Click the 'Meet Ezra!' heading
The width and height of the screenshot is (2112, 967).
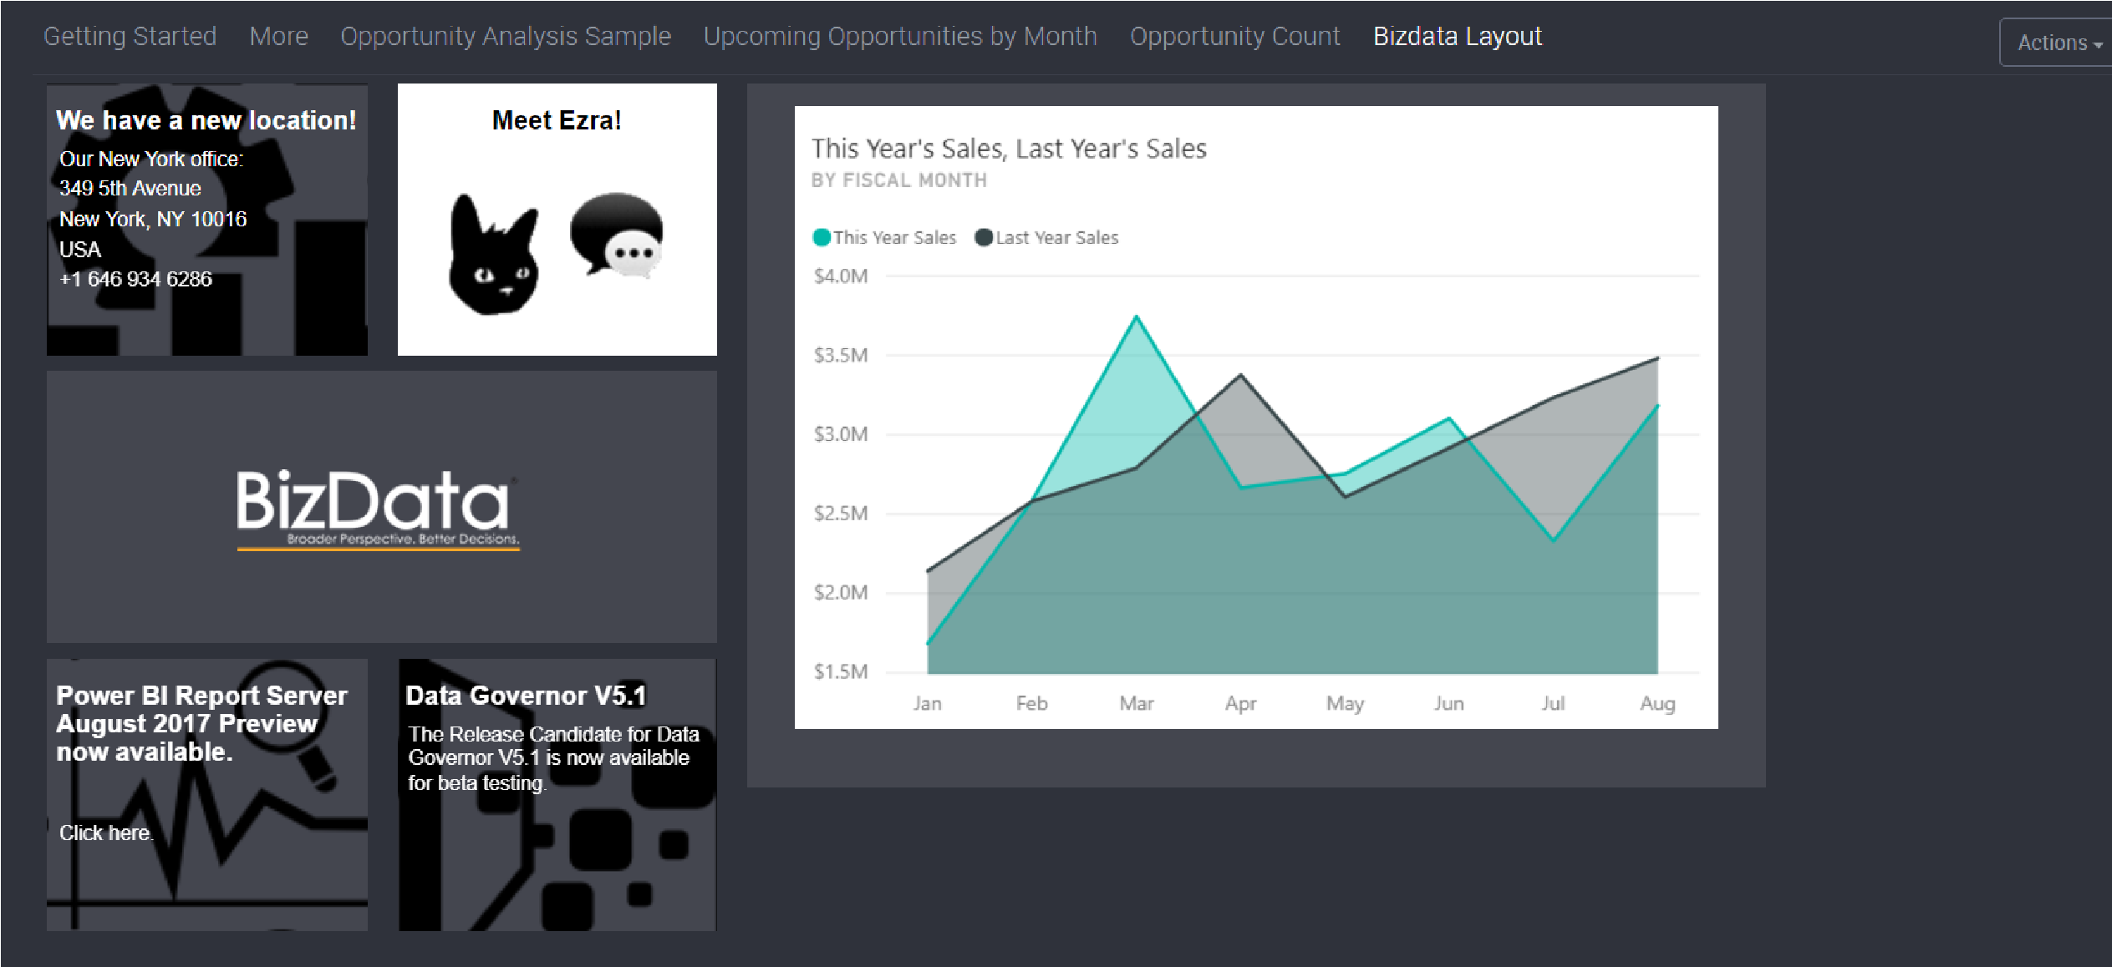click(x=557, y=120)
